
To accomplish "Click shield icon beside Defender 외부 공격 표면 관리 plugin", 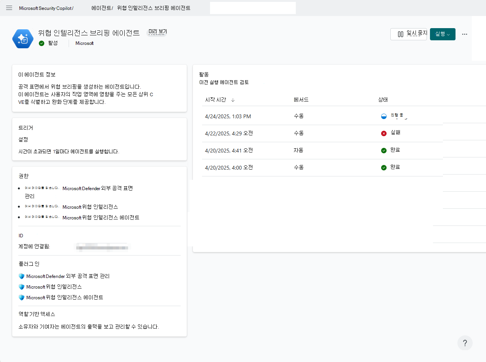I will click(x=21, y=276).
